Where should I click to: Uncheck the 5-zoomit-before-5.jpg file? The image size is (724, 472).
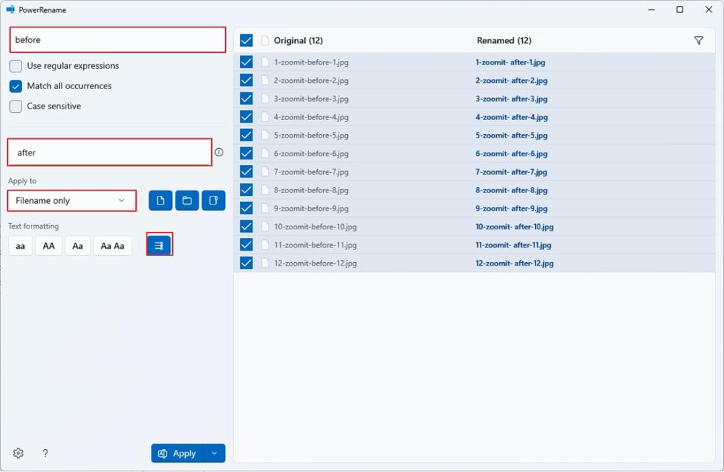[x=246, y=135]
